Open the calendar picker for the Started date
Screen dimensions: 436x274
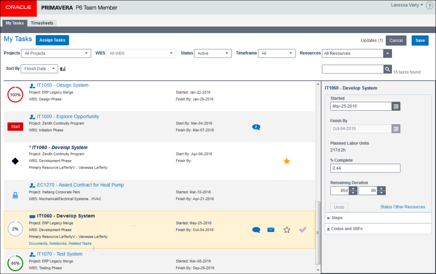[396, 106]
